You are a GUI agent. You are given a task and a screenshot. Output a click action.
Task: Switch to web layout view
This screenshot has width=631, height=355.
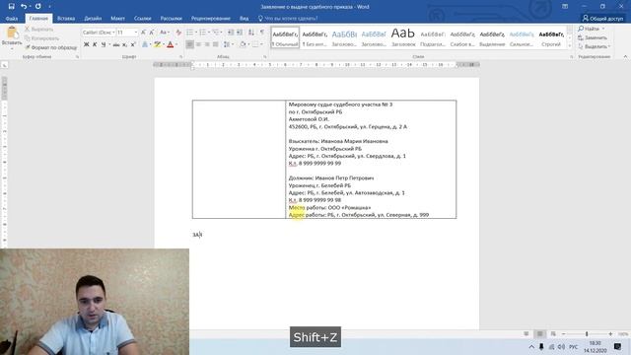coord(553,334)
